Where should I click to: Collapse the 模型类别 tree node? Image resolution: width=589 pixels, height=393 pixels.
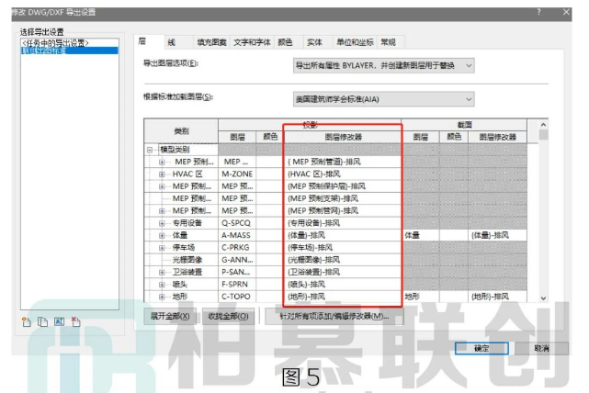[x=150, y=150]
